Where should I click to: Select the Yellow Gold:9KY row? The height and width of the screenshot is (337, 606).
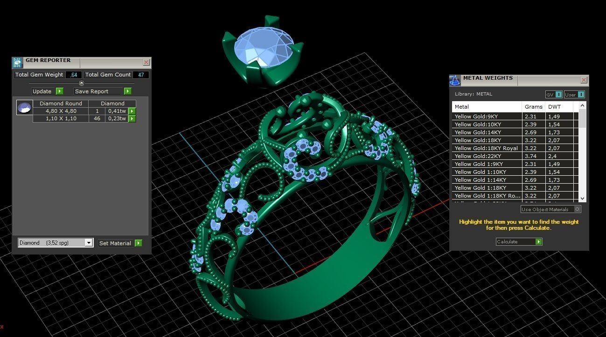click(x=515, y=117)
